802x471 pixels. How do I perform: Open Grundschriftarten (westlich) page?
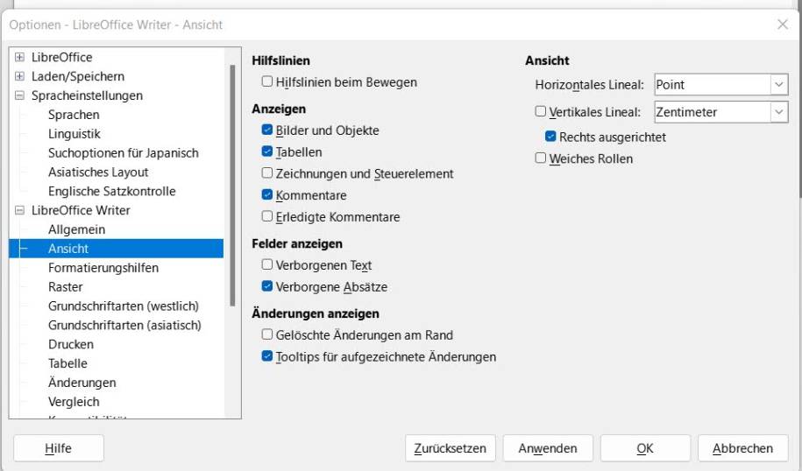point(124,306)
